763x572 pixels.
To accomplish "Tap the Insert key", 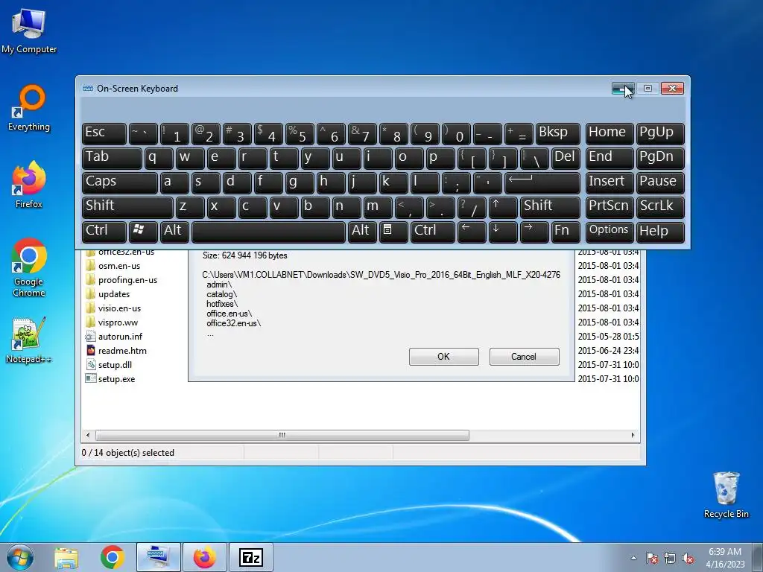I will click(610, 183).
